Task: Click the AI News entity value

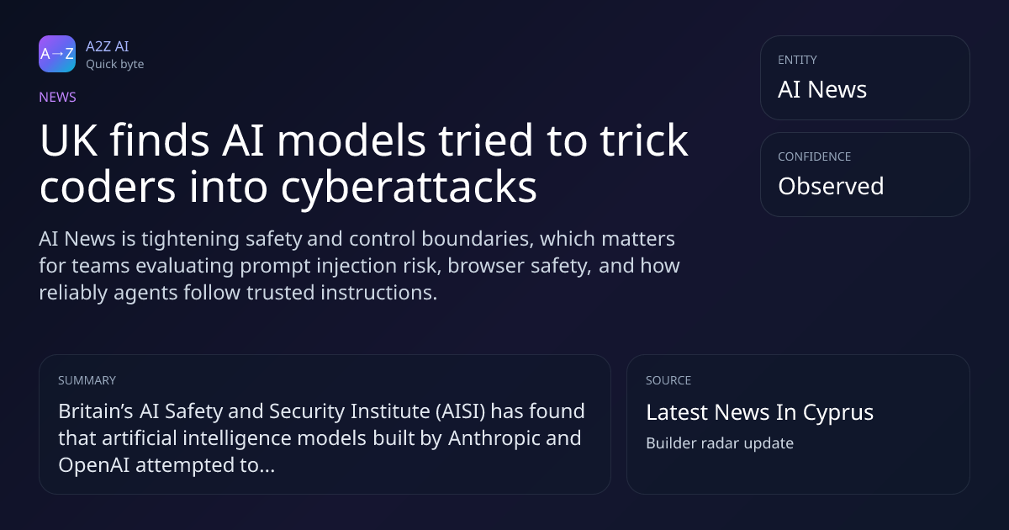Action: click(822, 89)
